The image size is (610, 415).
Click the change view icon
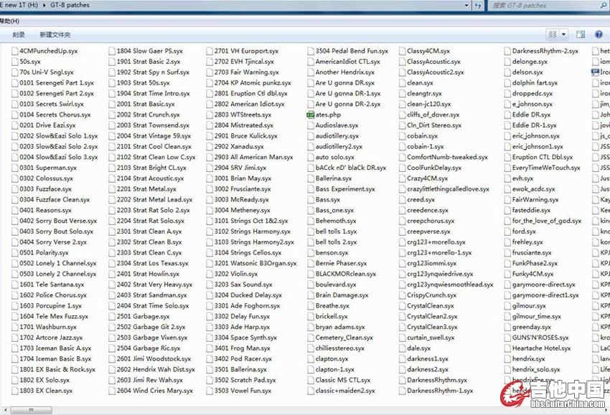(x=552, y=34)
